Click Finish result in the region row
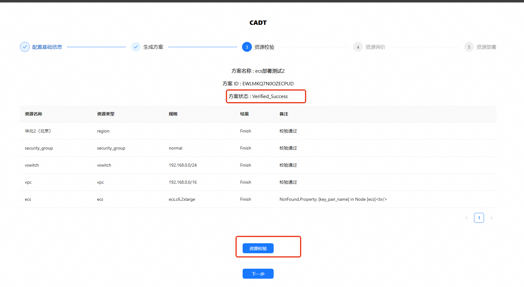This screenshot has width=524, height=287. (246, 131)
